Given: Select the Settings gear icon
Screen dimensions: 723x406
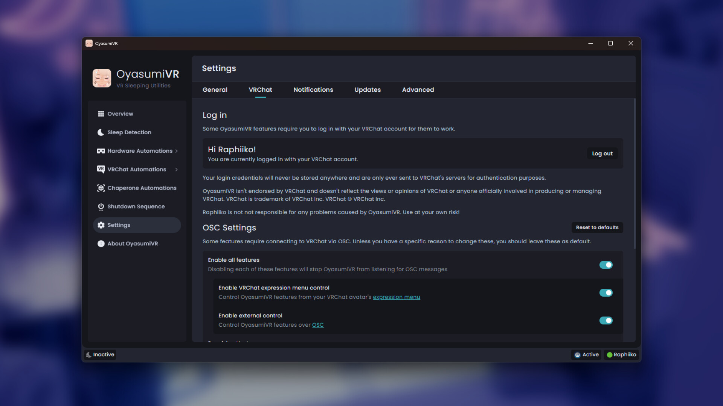Looking at the screenshot, I should 101,225.
